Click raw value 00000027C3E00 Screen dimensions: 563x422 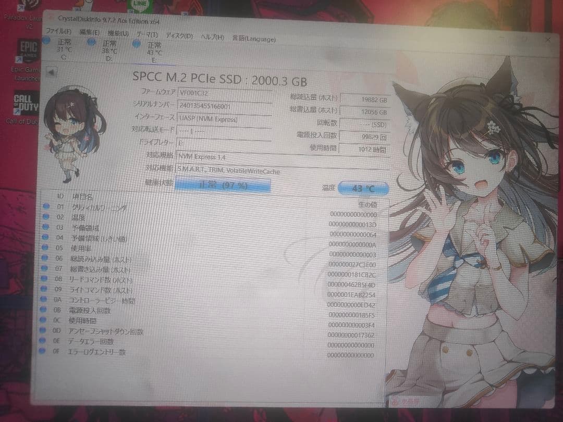coord(352,265)
